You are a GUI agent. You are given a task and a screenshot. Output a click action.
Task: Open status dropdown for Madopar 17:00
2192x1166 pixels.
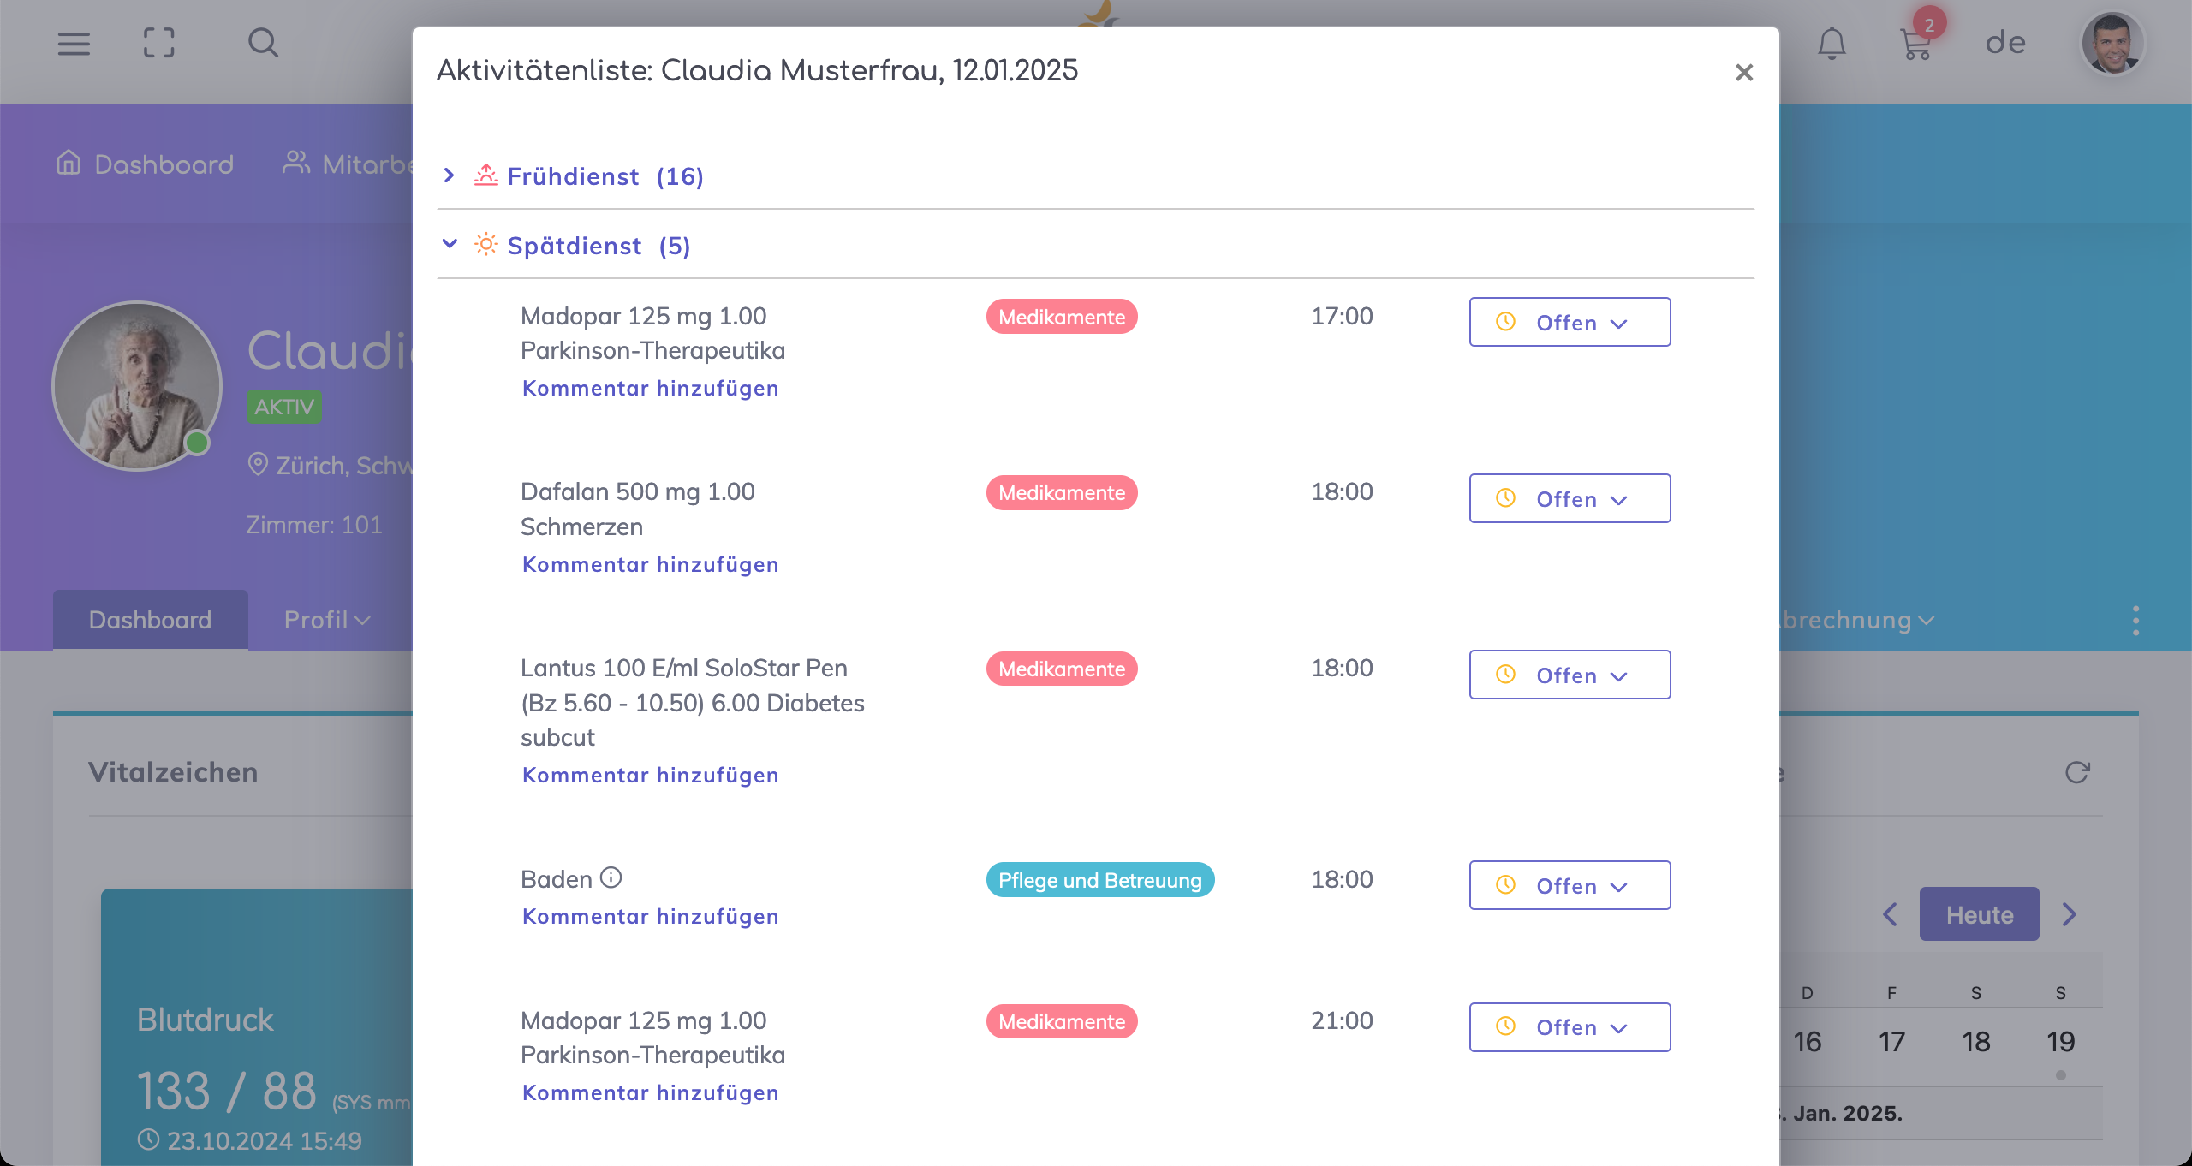(x=1570, y=323)
